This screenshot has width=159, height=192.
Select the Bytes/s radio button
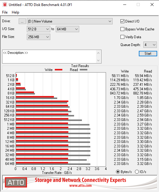(118, 172)
